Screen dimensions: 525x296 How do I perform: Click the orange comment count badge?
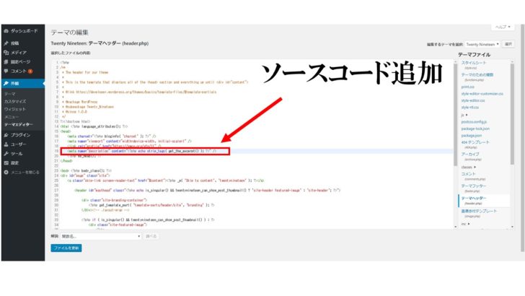(x=30, y=71)
